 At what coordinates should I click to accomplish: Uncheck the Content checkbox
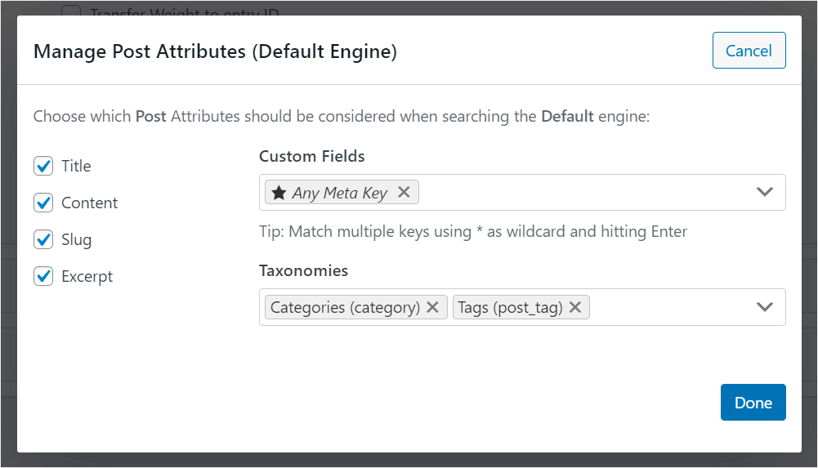[43, 203]
